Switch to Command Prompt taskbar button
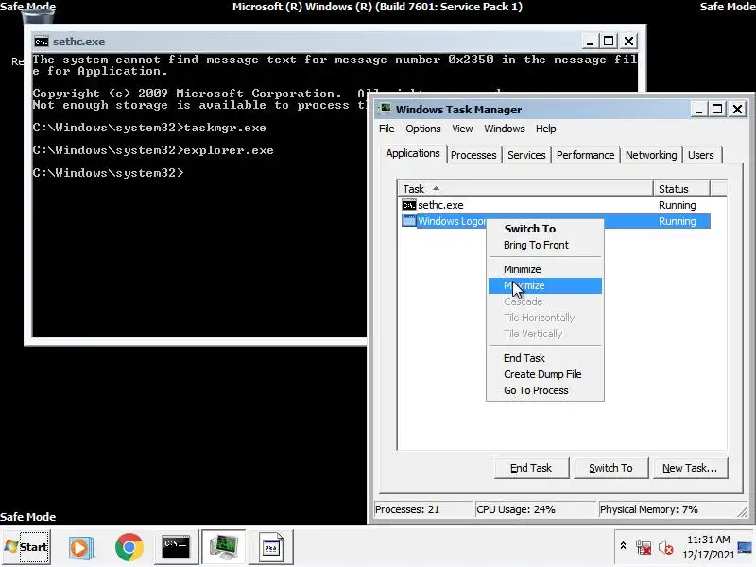Viewport: 756px width, 567px height. [x=176, y=547]
